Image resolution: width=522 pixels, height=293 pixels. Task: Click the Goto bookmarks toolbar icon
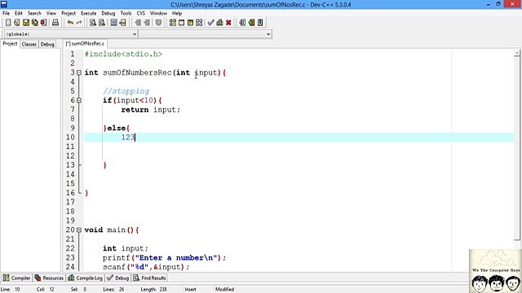260,23
